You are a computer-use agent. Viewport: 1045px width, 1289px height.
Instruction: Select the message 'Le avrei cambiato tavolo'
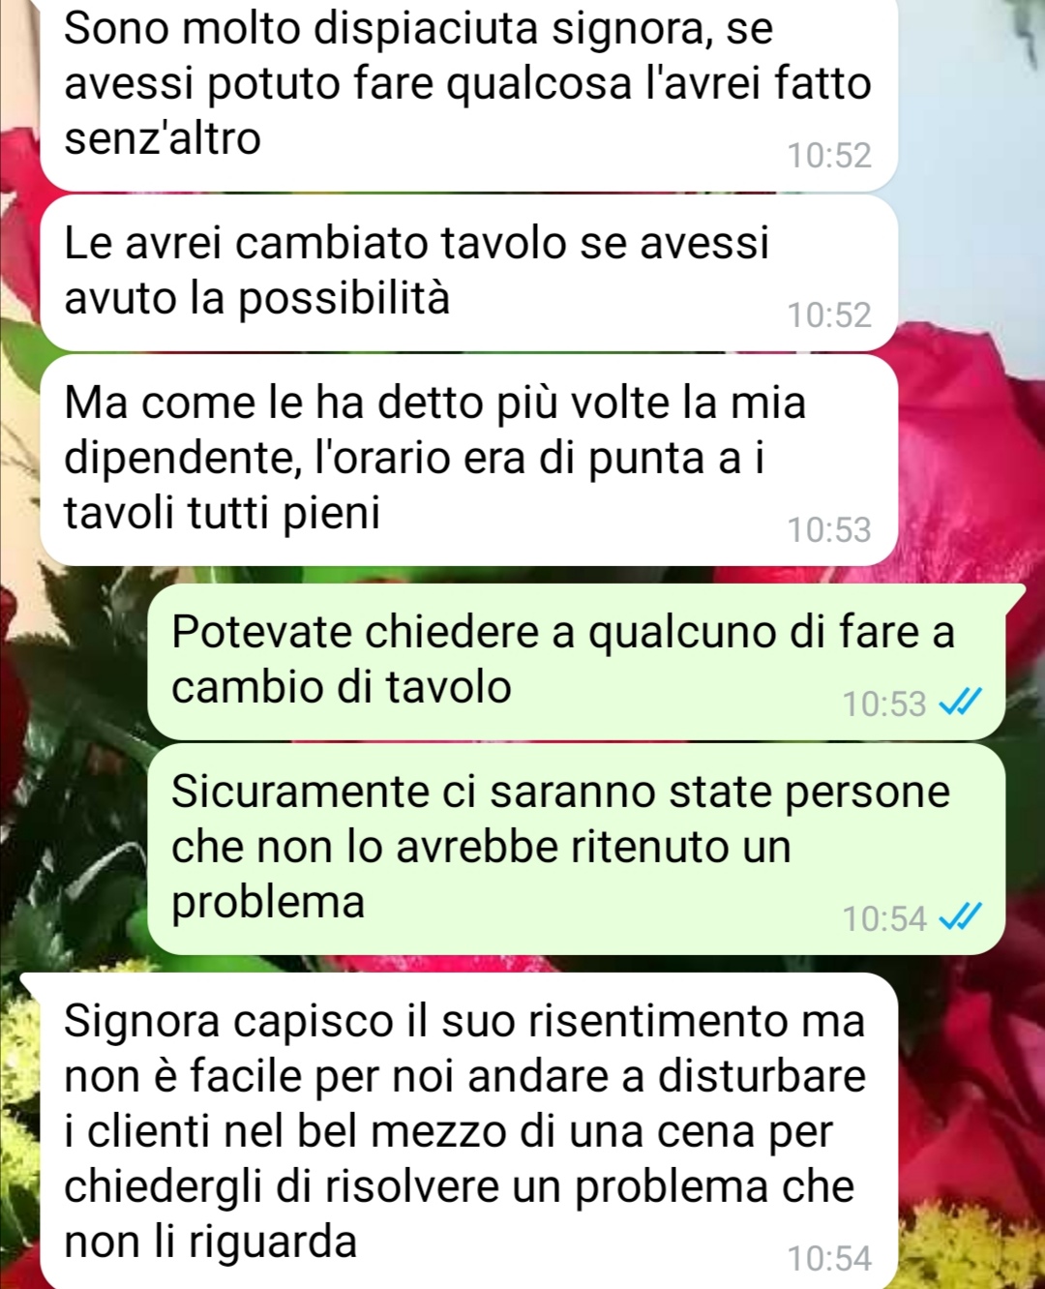tap(469, 273)
